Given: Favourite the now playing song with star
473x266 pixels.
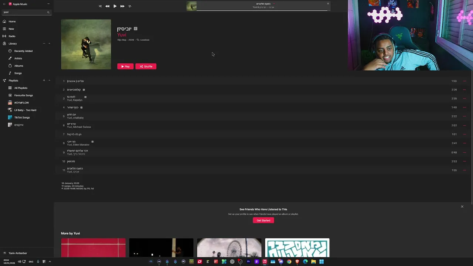Looking at the screenshot, I should click(x=328, y=4).
